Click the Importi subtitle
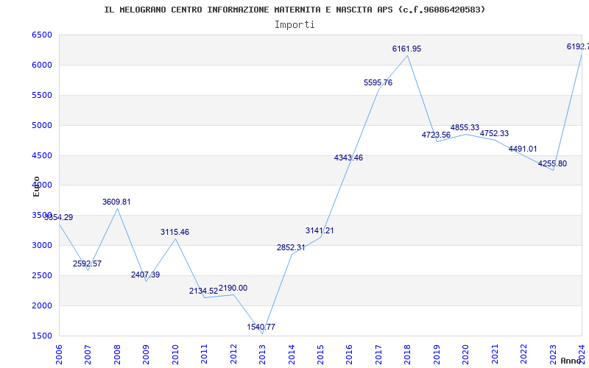Screen dimensions: 589x368 [294, 25]
